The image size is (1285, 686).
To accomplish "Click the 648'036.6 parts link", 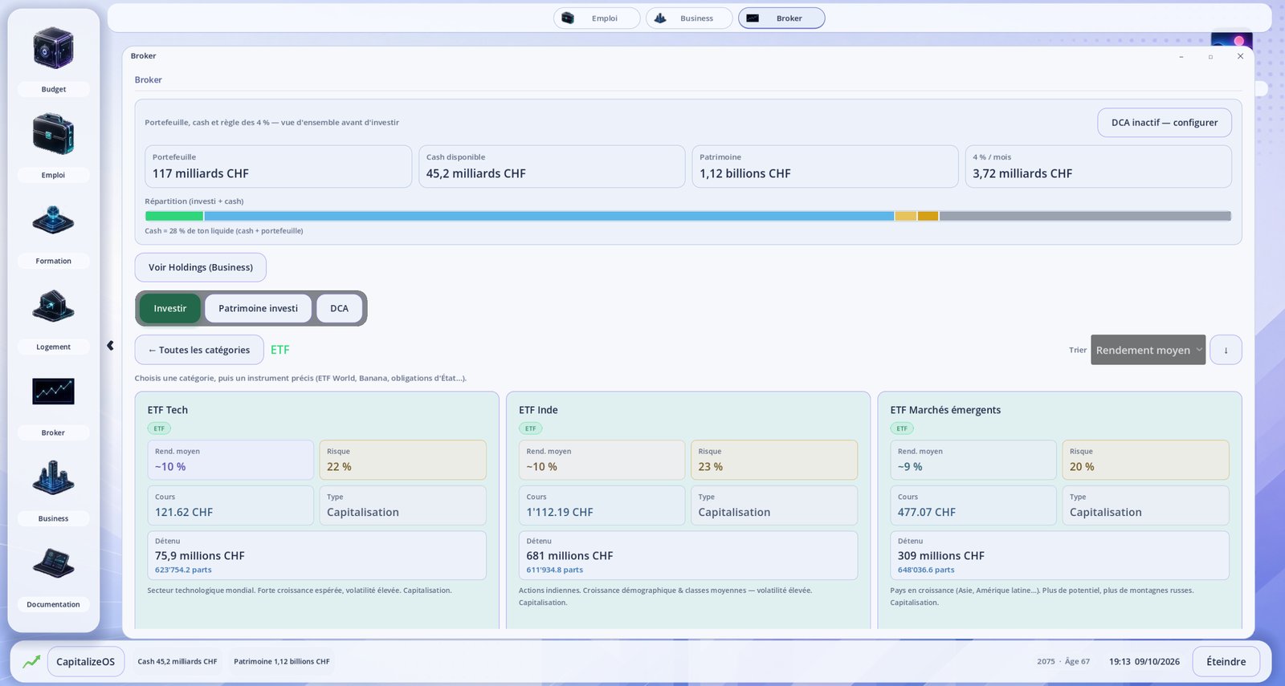I will click(x=926, y=570).
